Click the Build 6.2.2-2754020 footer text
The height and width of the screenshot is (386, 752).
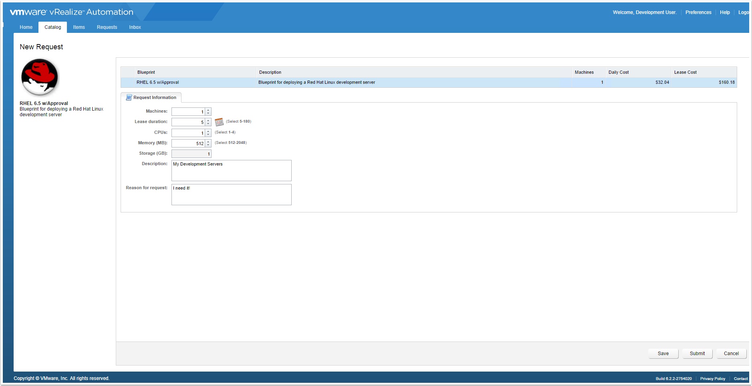coord(673,378)
